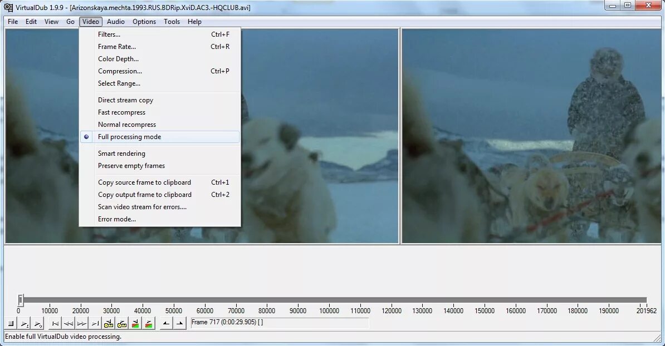This screenshot has width=665, height=346.
Task: Step forward one frame
Action: click(82, 324)
